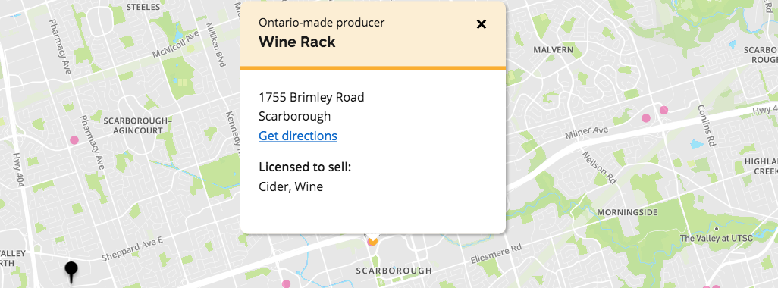Click the Cider, Wine license text
The image size is (778, 288).
coord(290,187)
